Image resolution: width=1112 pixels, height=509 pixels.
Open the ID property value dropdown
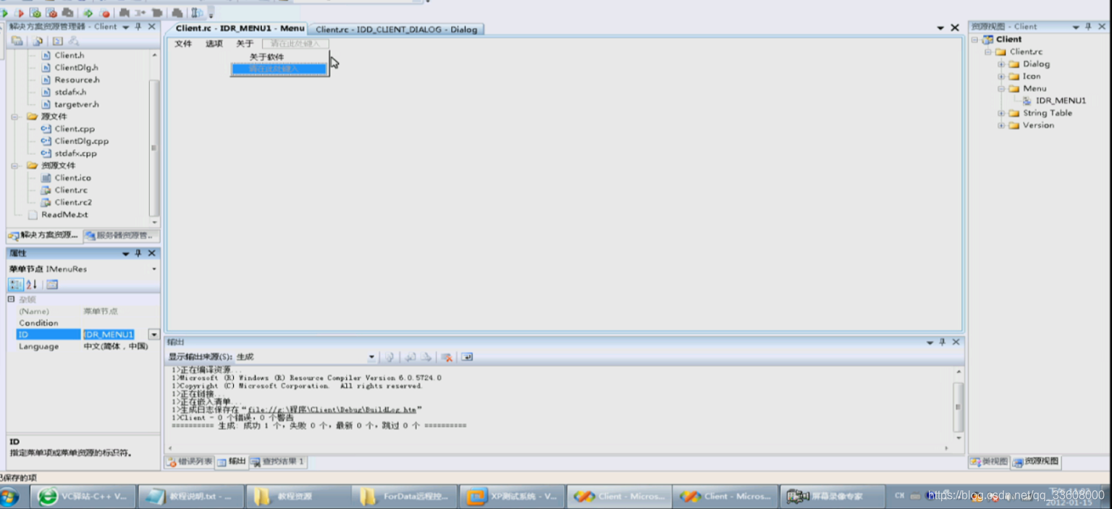click(x=153, y=335)
